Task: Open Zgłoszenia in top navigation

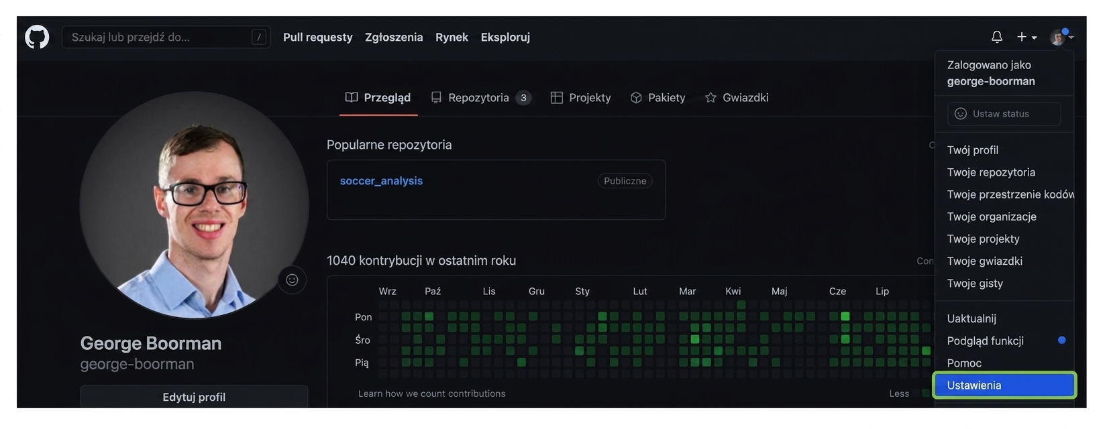Action: click(394, 37)
